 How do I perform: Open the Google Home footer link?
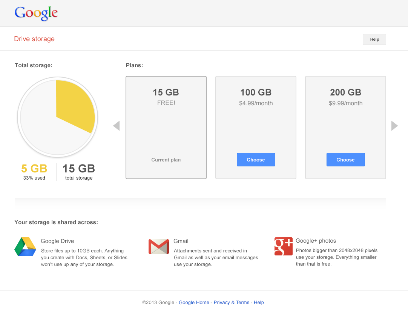click(x=194, y=303)
